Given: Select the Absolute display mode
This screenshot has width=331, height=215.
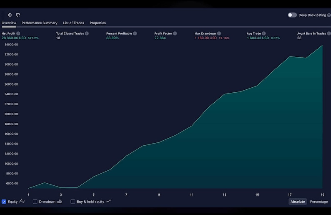Looking at the screenshot, I should (x=297, y=202).
